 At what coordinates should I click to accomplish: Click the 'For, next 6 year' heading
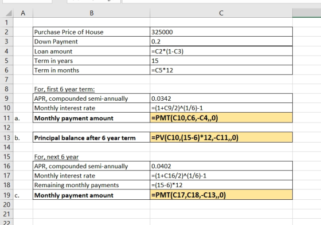[x=56, y=157]
